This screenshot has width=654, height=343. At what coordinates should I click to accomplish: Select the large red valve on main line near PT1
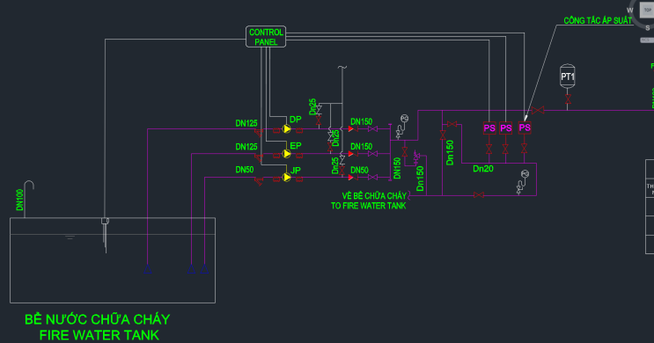click(538, 111)
